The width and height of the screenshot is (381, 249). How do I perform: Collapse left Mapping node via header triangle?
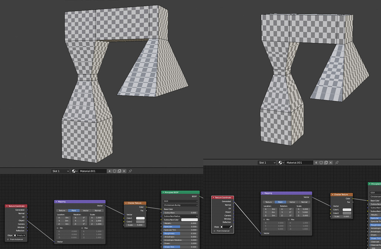[56, 202]
